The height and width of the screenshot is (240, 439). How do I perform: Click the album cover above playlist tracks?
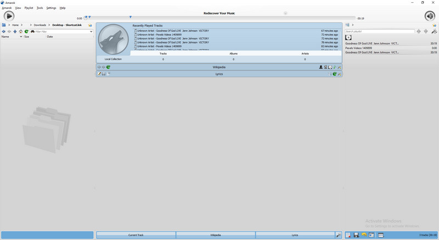pos(348,37)
